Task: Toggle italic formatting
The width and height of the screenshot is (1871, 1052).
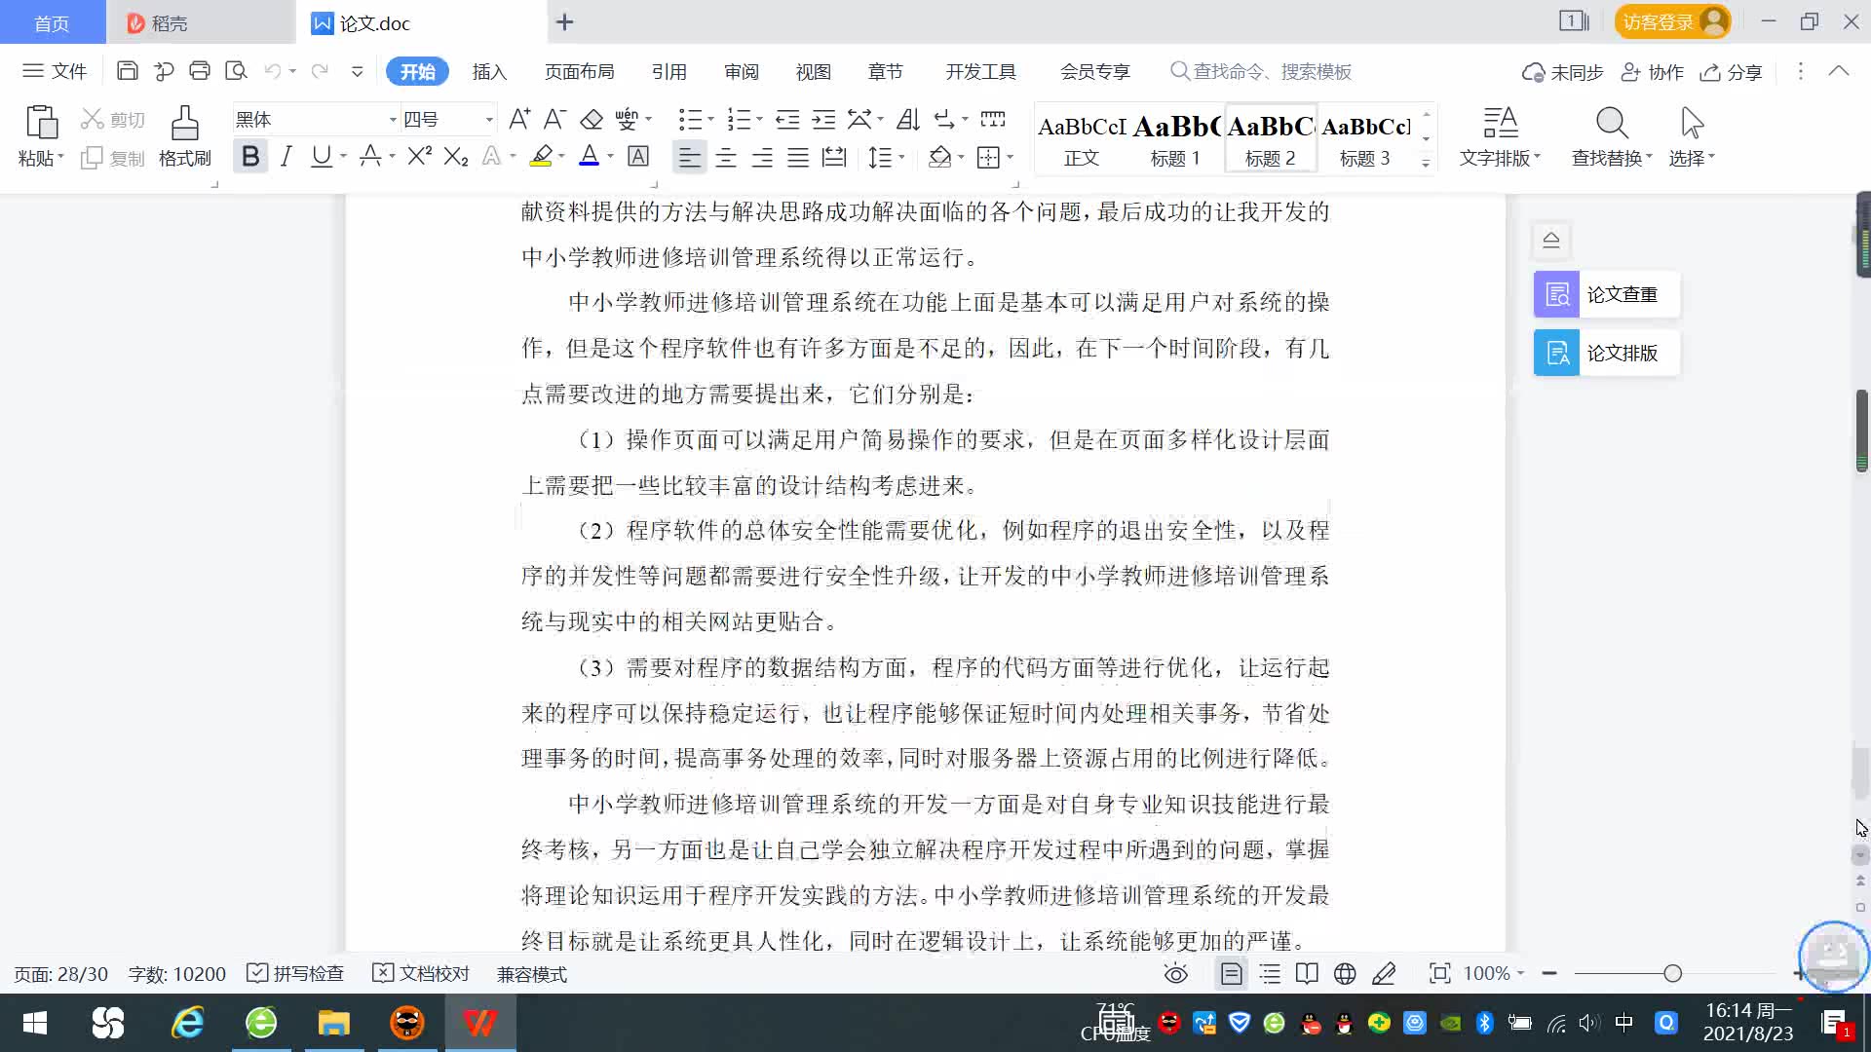Action: click(x=286, y=157)
